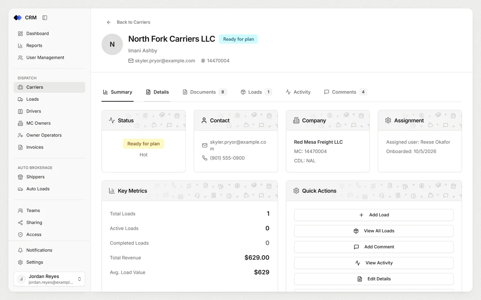This screenshot has height=300, width=481.
Task: Click the Assignment gear icon
Action: [x=388, y=120]
